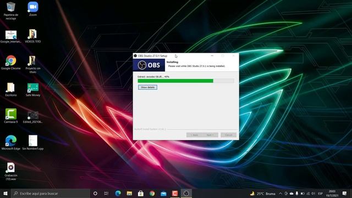Viewport: 352px width, 198px height.
Task: Open Task View in the taskbar
Action: coord(106,193)
